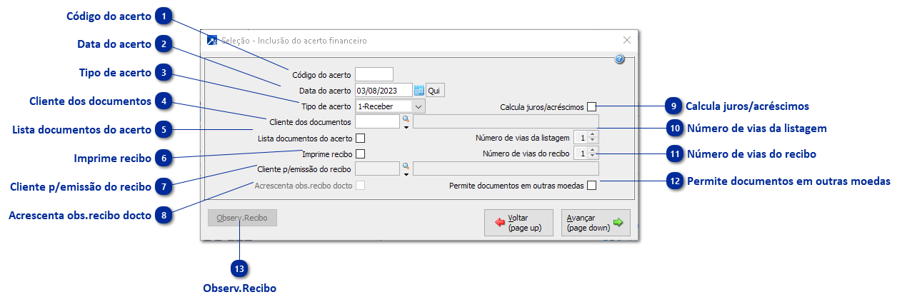Click Número de vias da listagem value field
Image resolution: width=902 pixels, height=307 pixels.
581,138
